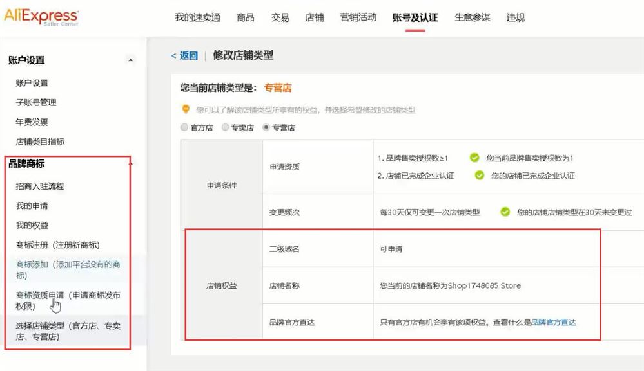
Task: Click the 申请条件 table cell
Action: pyautogui.click(x=222, y=185)
